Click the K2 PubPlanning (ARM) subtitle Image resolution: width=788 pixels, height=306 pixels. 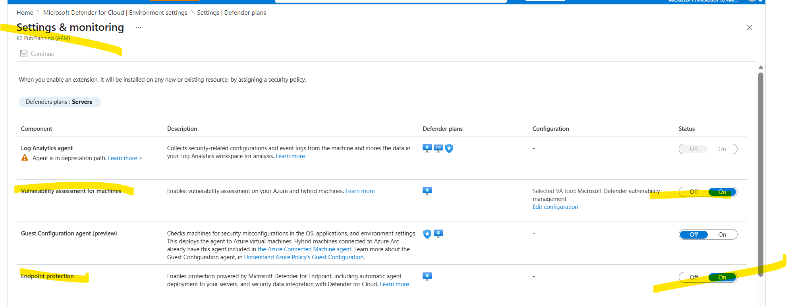43,38
